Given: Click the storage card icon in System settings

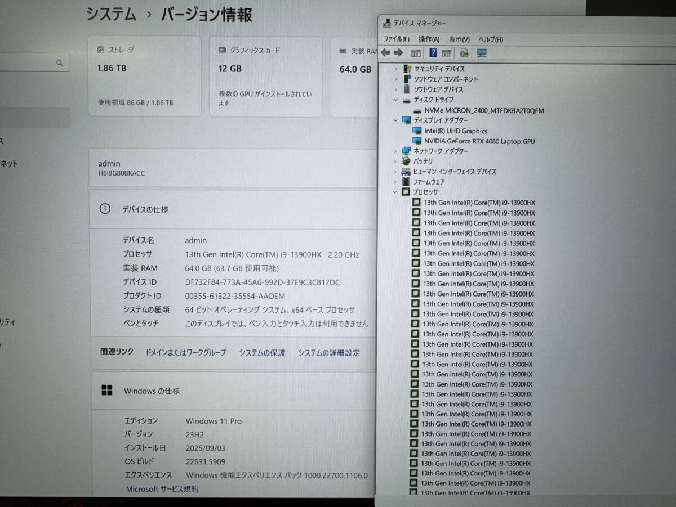Looking at the screenshot, I should click(100, 50).
